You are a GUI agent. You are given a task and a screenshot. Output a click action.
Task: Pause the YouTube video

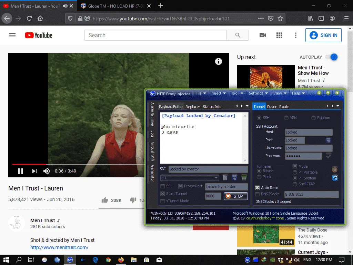[20, 171]
